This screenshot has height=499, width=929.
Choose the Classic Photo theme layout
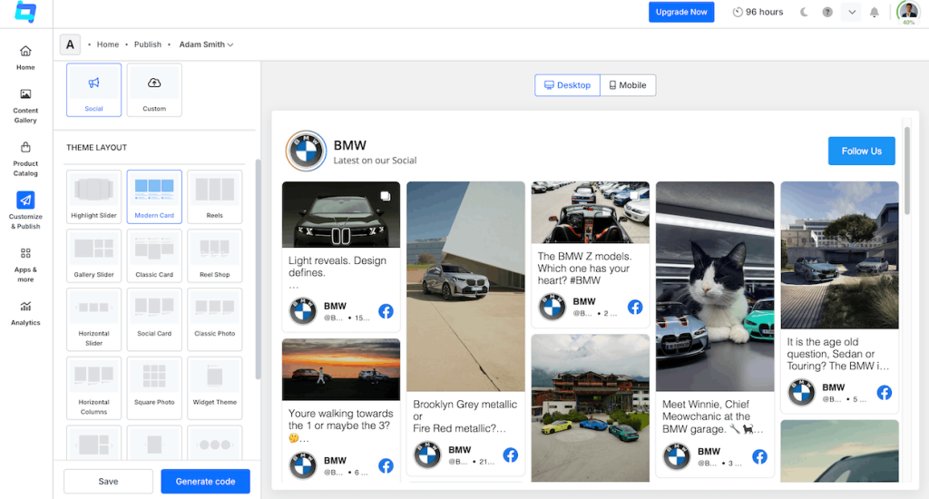(214, 319)
